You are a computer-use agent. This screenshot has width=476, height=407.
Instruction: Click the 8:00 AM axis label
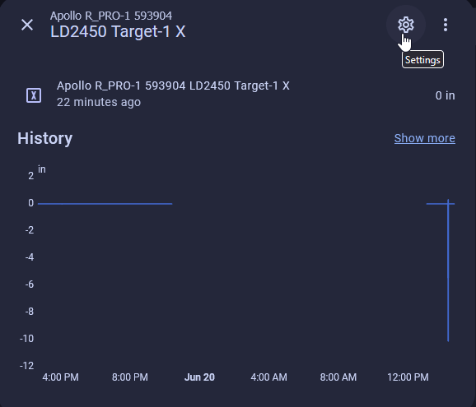pos(338,377)
